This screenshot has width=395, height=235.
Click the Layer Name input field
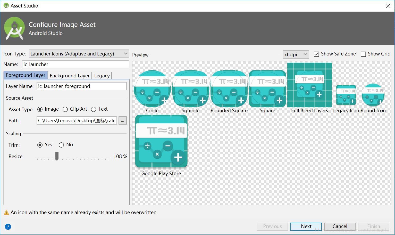82,86
